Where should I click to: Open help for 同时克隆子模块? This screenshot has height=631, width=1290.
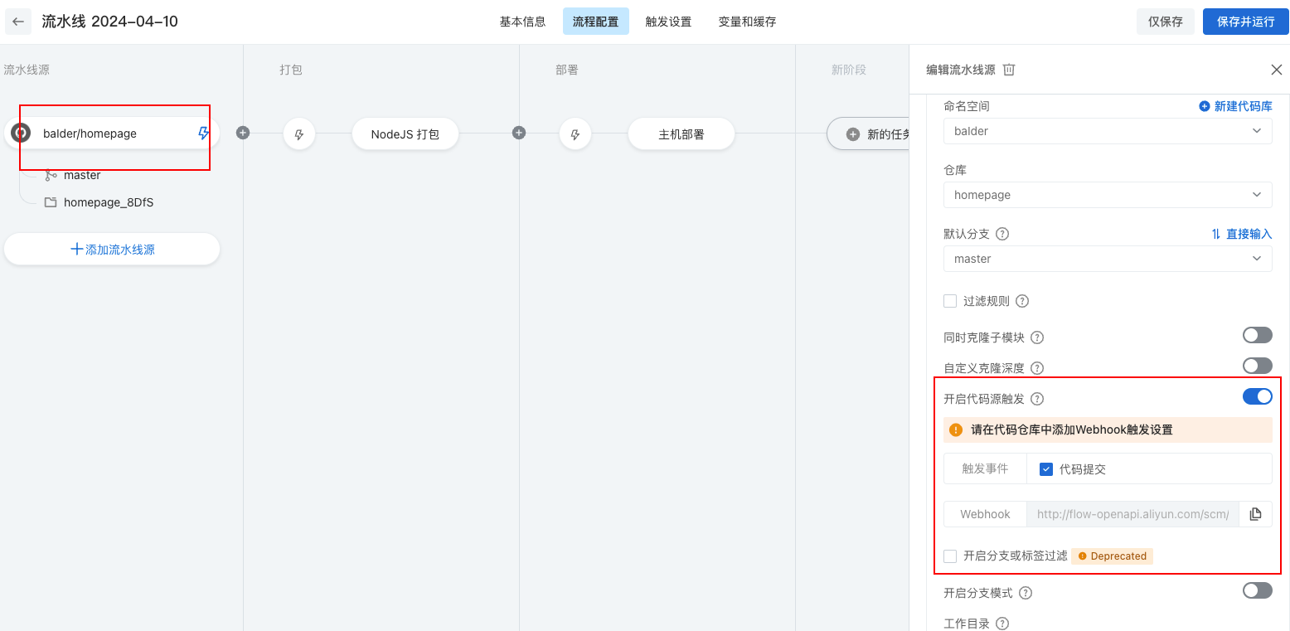point(1037,337)
